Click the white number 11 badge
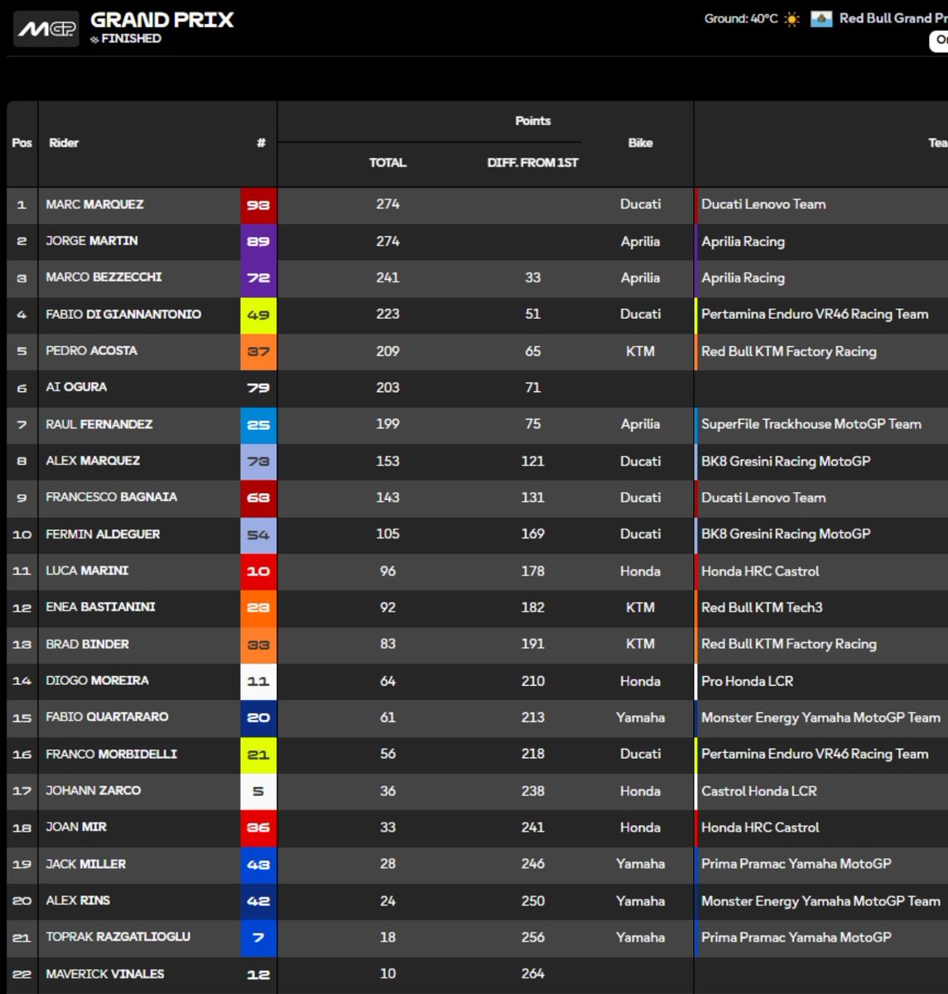Viewport: 948px width, 994px height. pyautogui.click(x=258, y=681)
